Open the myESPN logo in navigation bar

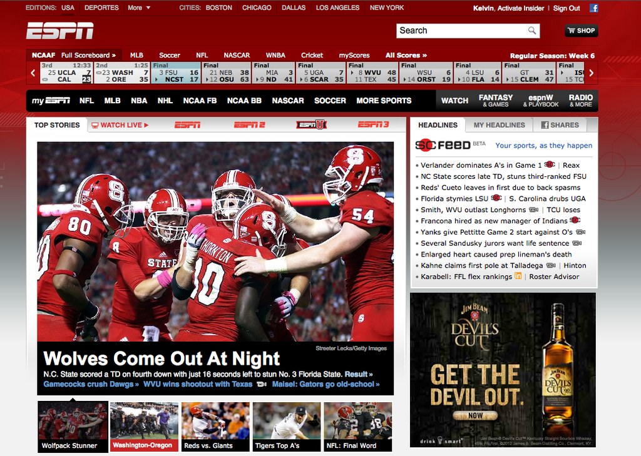(x=51, y=101)
